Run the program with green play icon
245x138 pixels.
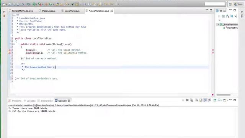(34, 4)
